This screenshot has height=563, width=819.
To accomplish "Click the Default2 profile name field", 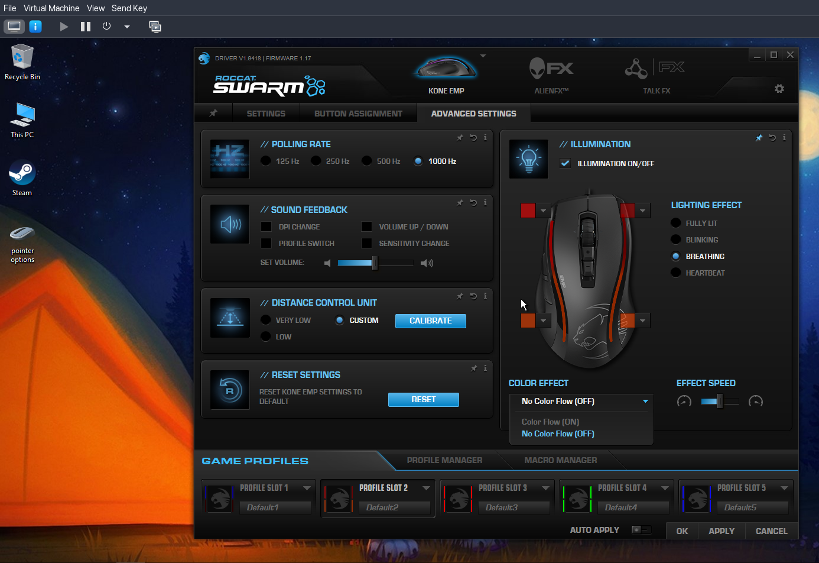I will click(395, 507).
